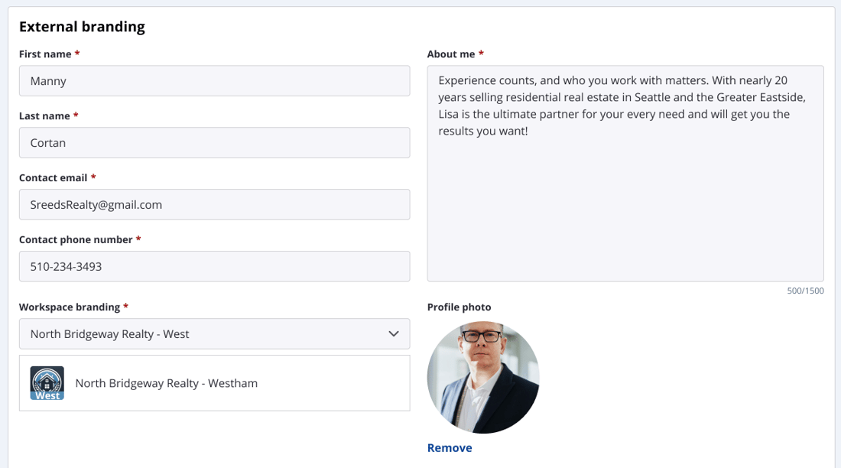Click the About me label
The image size is (841, 468).
[x=451, y=54]
